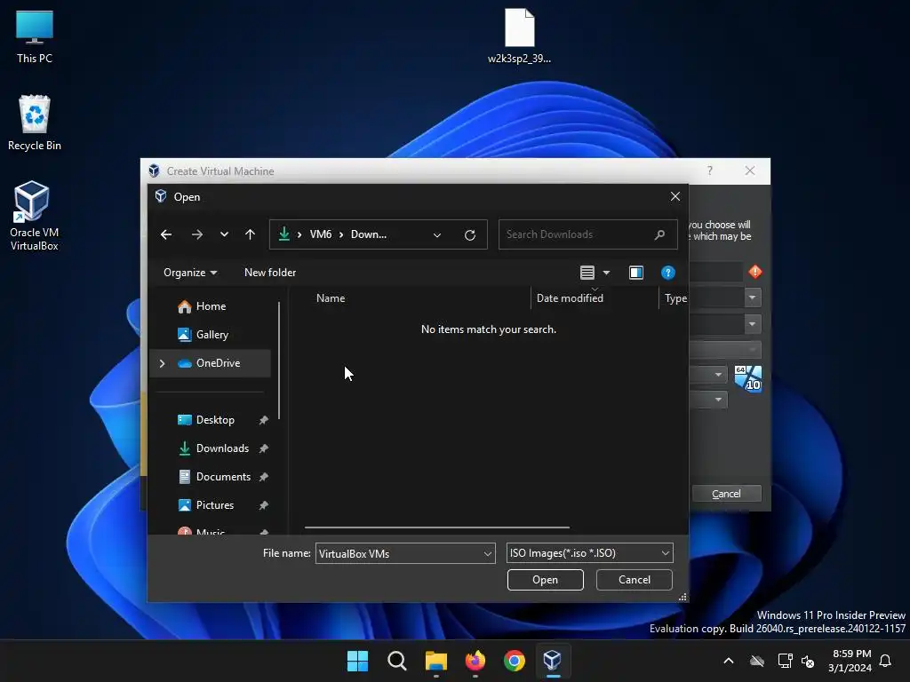Open Downloads quick access folder

221,448
